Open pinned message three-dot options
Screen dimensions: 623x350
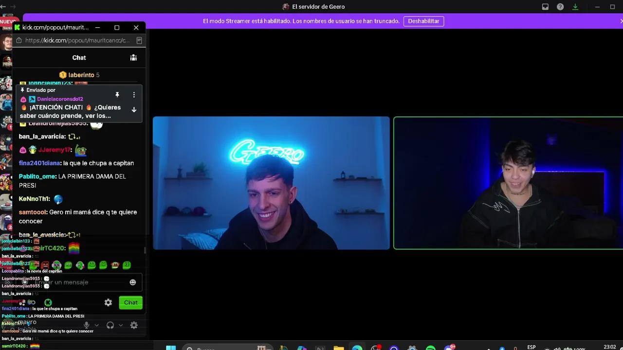(x=134, y=95)
